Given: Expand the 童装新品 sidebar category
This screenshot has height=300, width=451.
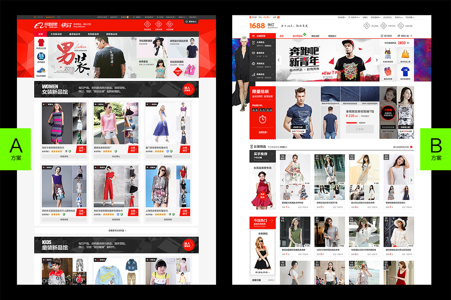Looking at the screenshot, I should click(262, 53).
